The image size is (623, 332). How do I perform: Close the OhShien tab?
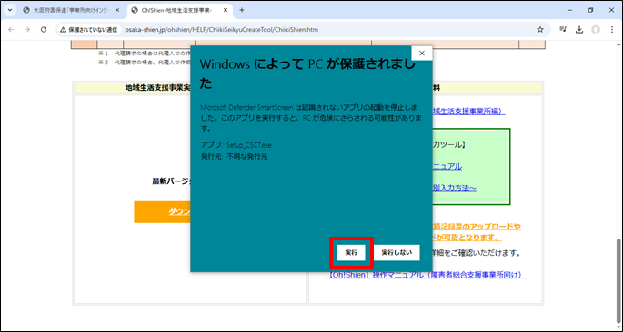pyautogui.click(x=226, y=10)
